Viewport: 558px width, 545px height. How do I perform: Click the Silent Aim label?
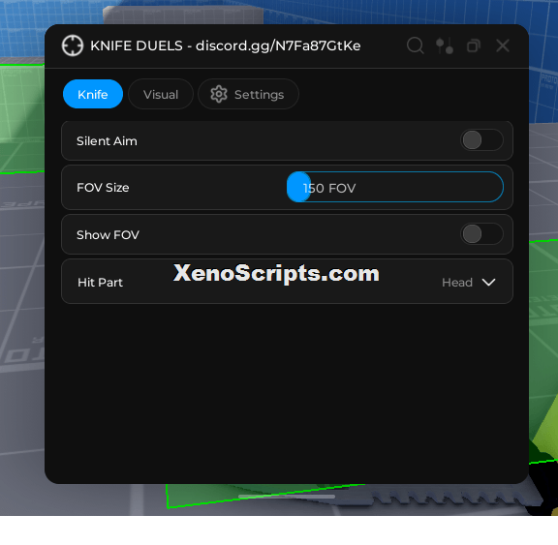(x=107, y=141)
